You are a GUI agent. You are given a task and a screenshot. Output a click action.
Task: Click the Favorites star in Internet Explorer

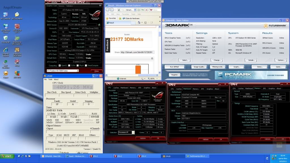pos(107,18)
